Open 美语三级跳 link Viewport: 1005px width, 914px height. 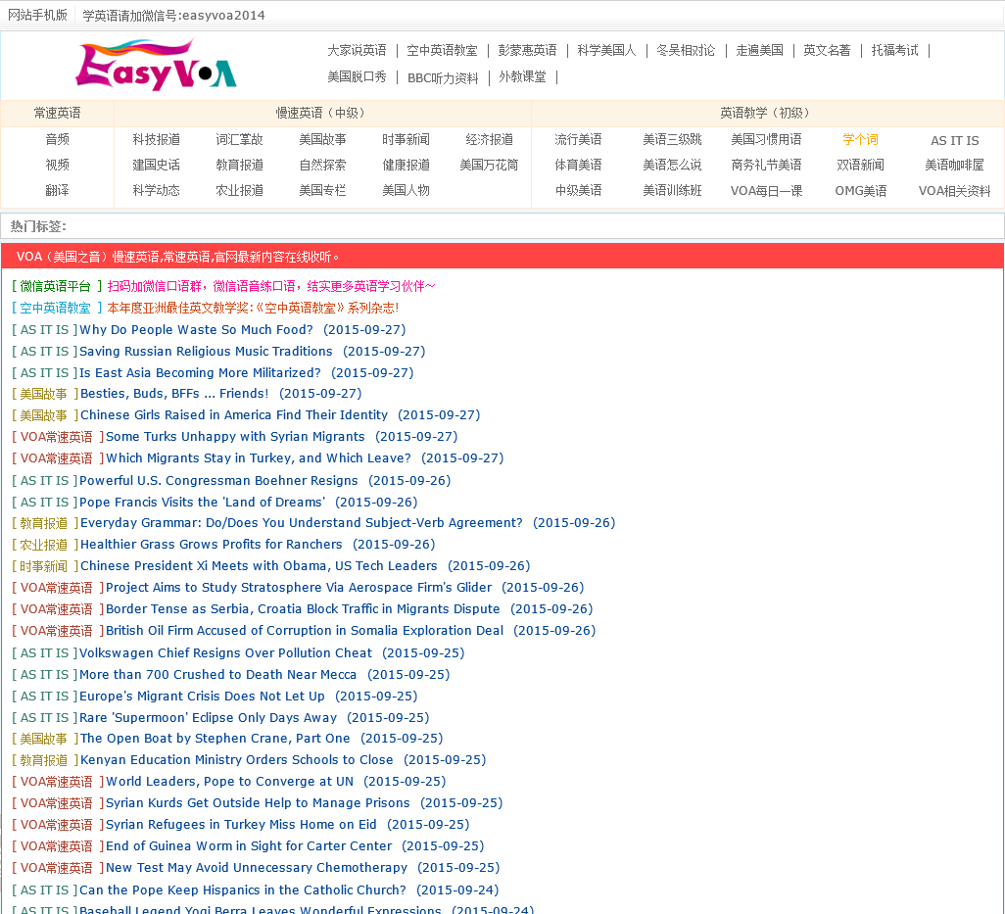point(672,139)
